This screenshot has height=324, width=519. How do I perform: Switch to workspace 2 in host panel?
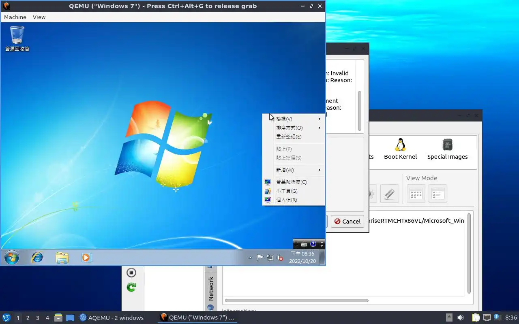pyautogui.click(x=28, y=318)
